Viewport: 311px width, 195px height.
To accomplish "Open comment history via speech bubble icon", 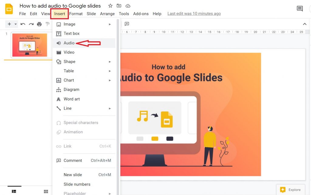I will click(x=299, y=9).
